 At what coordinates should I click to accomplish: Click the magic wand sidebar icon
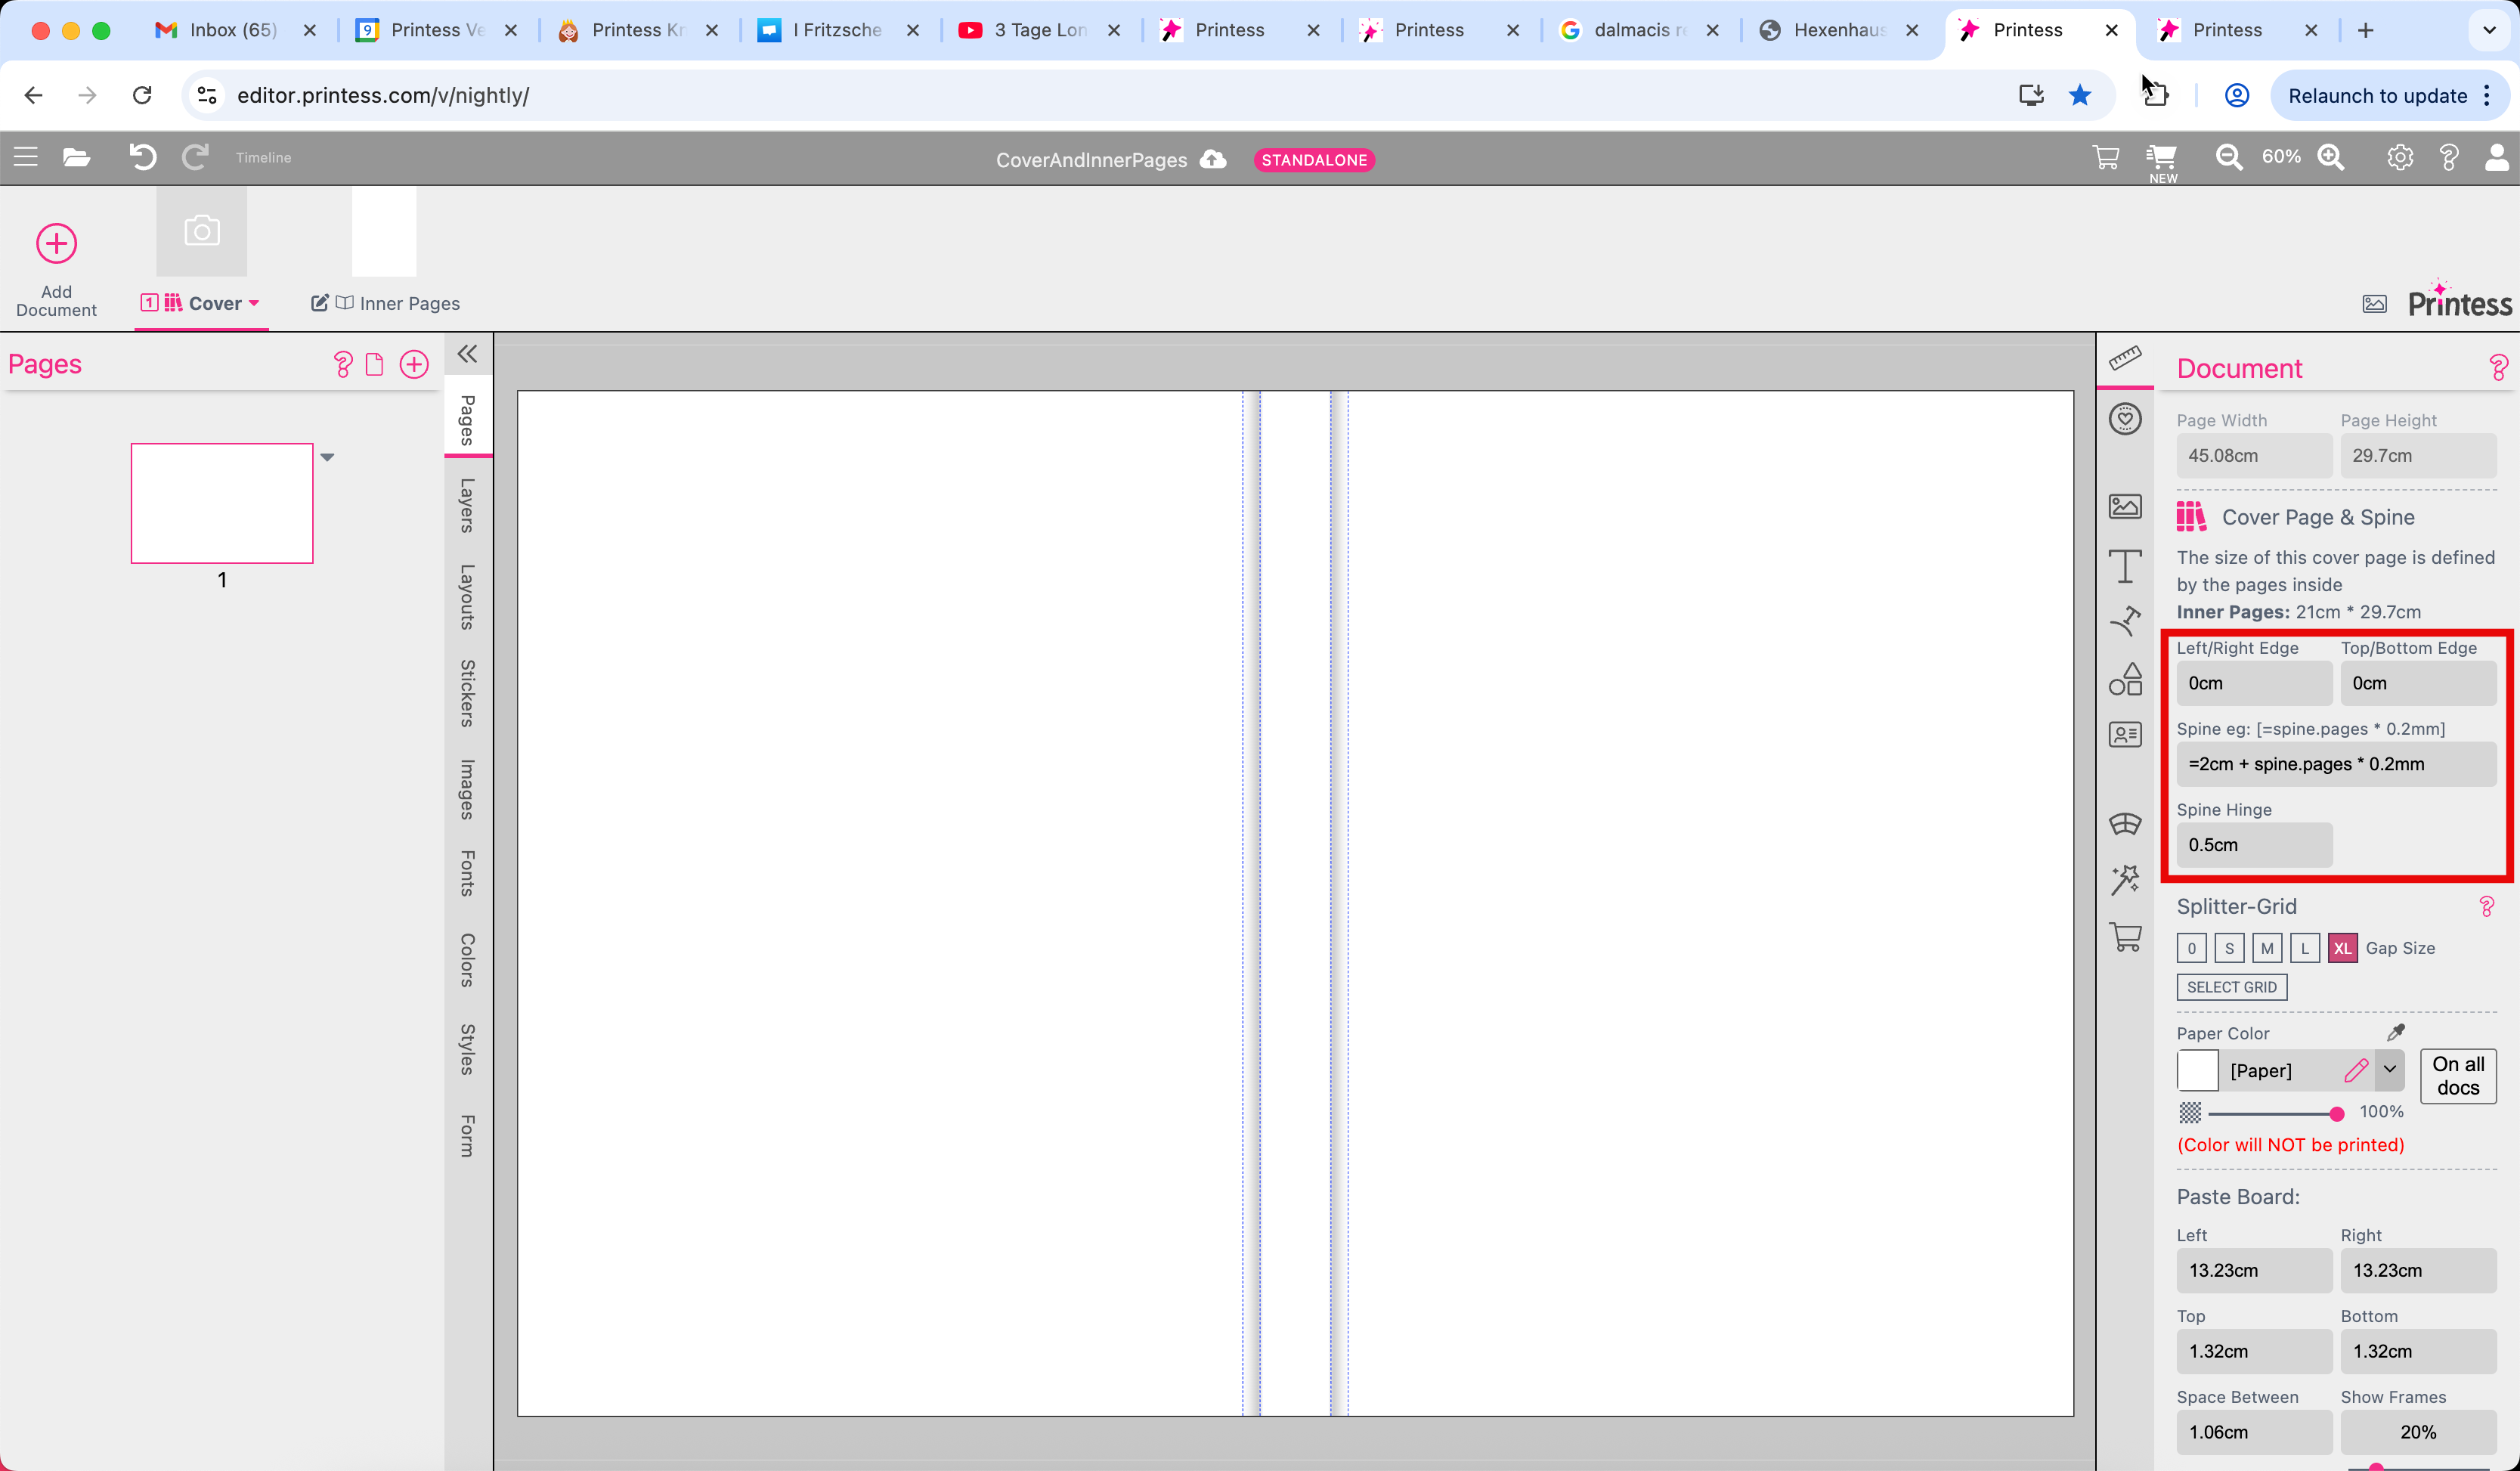[2125, 879]
